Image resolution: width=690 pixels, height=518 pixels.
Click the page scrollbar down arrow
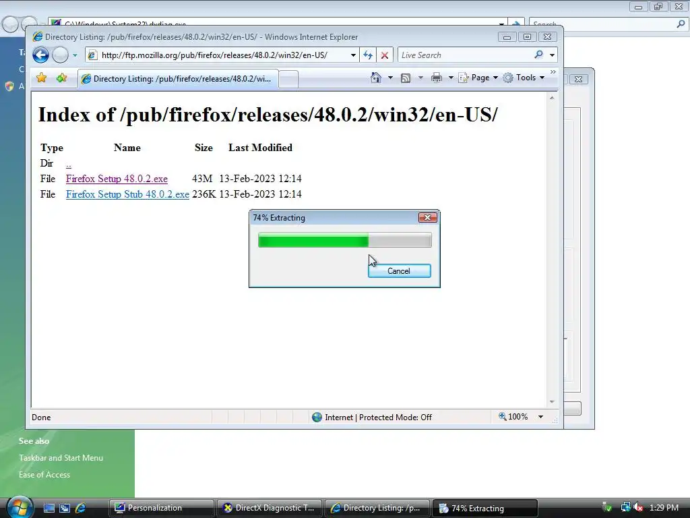552,402
